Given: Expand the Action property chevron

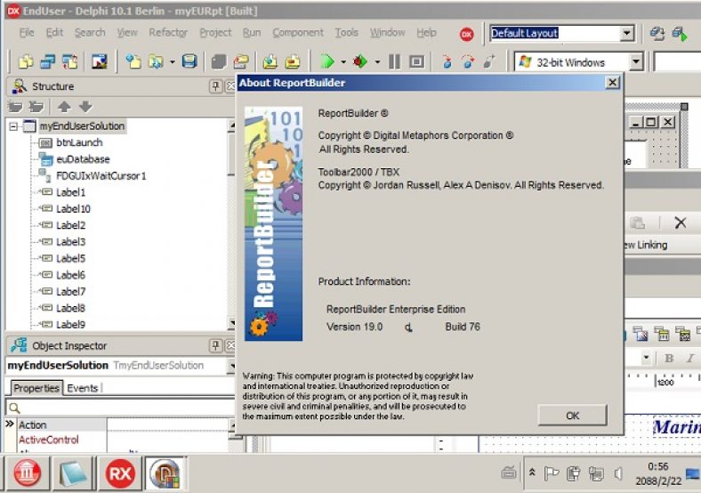Looking at the screenshot, I should pos(10,424).
